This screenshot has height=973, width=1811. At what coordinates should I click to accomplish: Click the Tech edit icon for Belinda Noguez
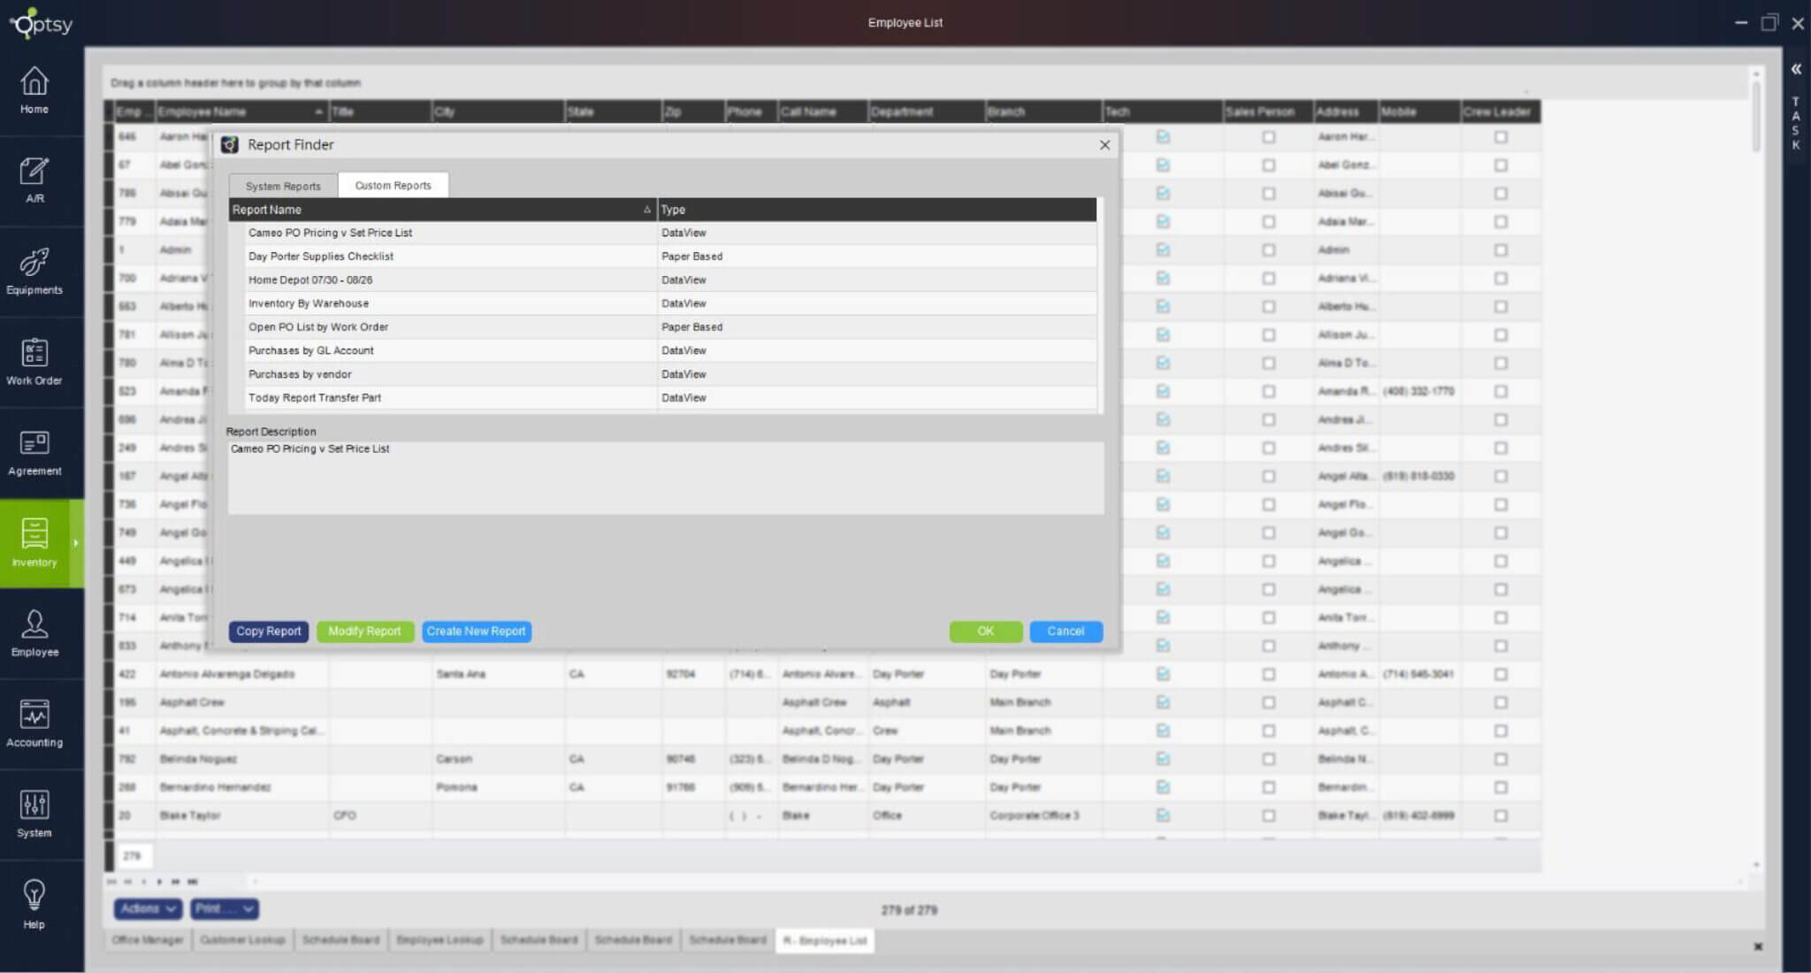(x=1163, y=759)
